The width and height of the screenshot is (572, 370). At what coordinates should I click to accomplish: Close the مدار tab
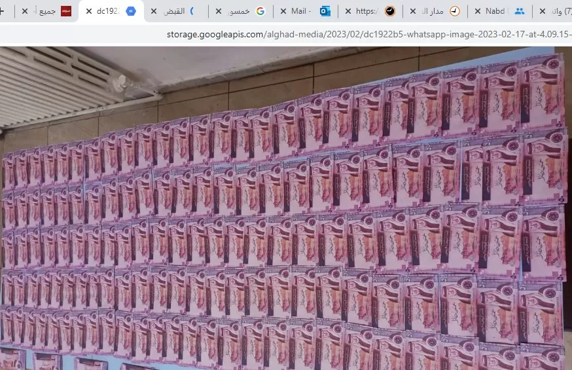pos(412,11)
